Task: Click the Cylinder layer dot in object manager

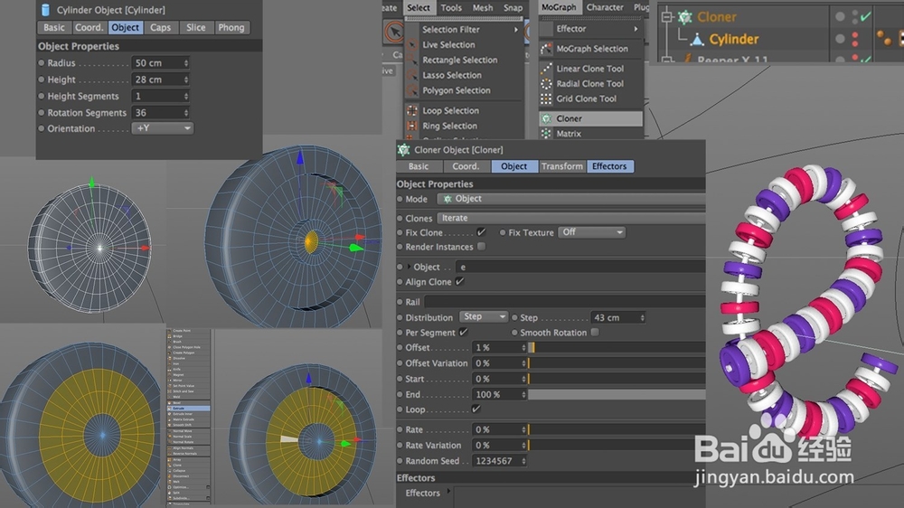Action: click(840, 39)
